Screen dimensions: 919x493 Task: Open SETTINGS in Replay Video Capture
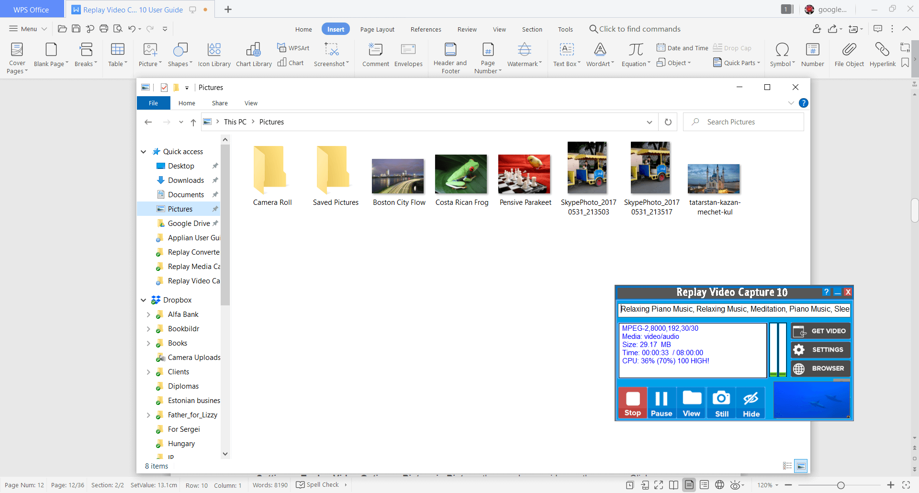click(x=820, y=349)
